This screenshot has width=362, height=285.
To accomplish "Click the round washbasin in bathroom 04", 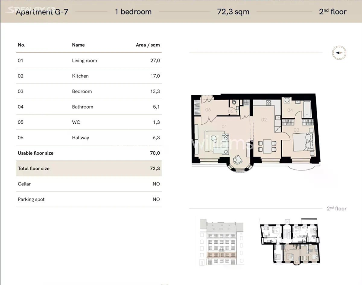I will coord(287,100).
